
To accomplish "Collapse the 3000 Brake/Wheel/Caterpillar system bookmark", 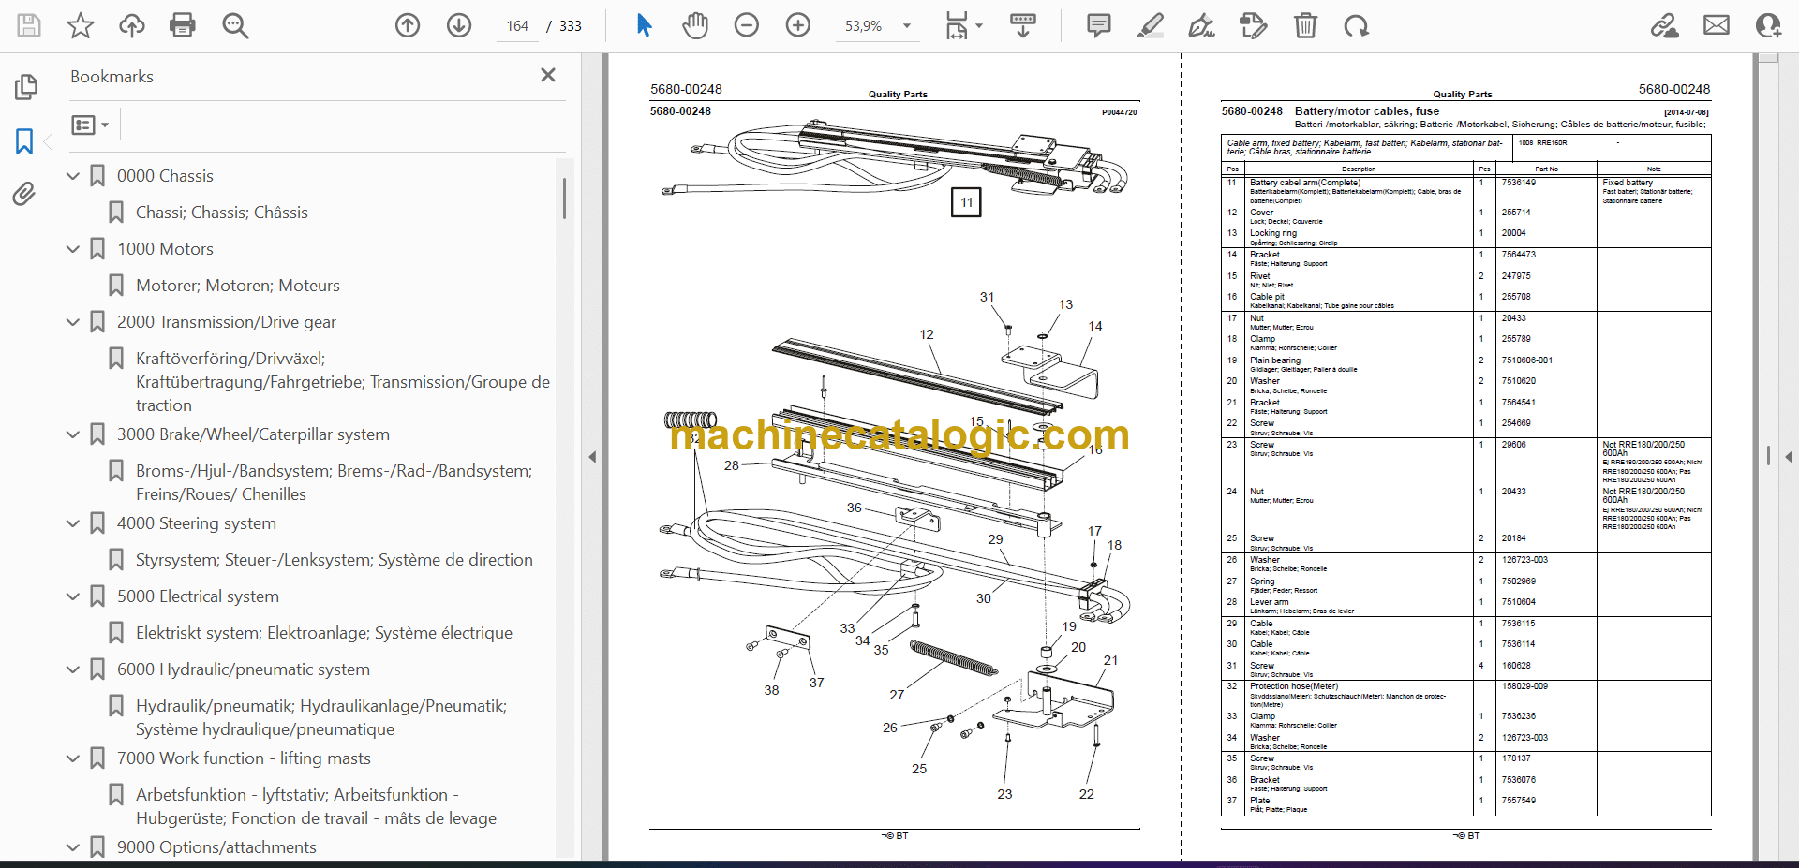I will (73, 434).
